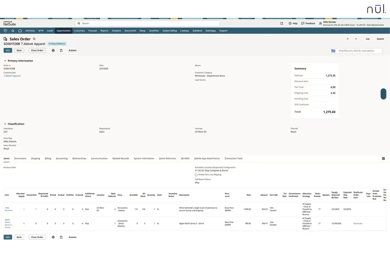390x260 pixels.
Task: Open the SuiteApps menu
Action: point(211,31)
